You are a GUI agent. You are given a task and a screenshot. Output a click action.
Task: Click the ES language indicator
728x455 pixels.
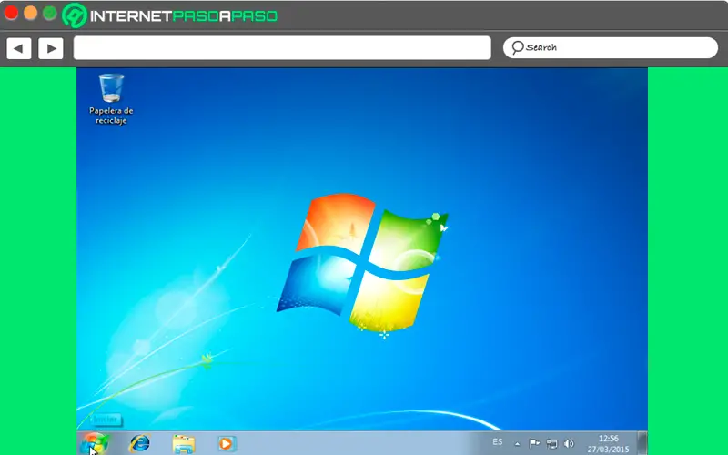click(497, 441)
